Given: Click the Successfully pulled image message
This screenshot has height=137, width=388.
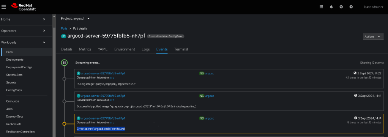Looking at the screenshot, I should 136,106.
